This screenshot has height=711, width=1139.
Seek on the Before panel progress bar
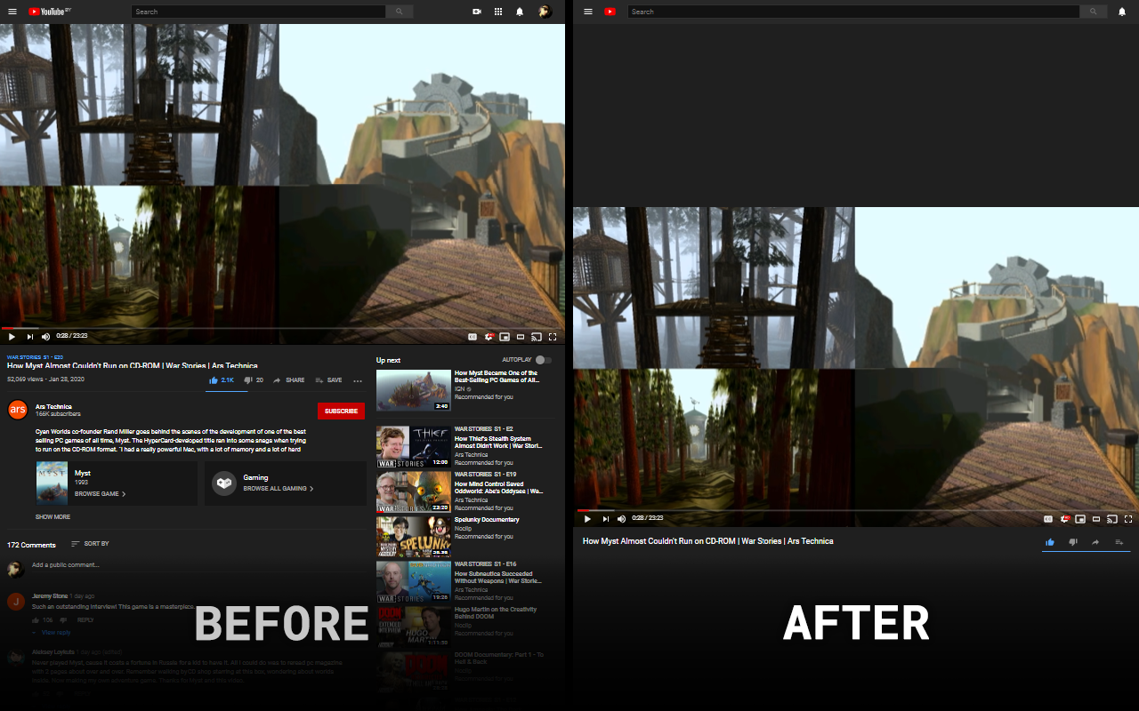[282, 328]
